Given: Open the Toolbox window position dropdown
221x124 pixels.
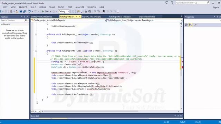Looking at the screenshot, I should point(21,17).
